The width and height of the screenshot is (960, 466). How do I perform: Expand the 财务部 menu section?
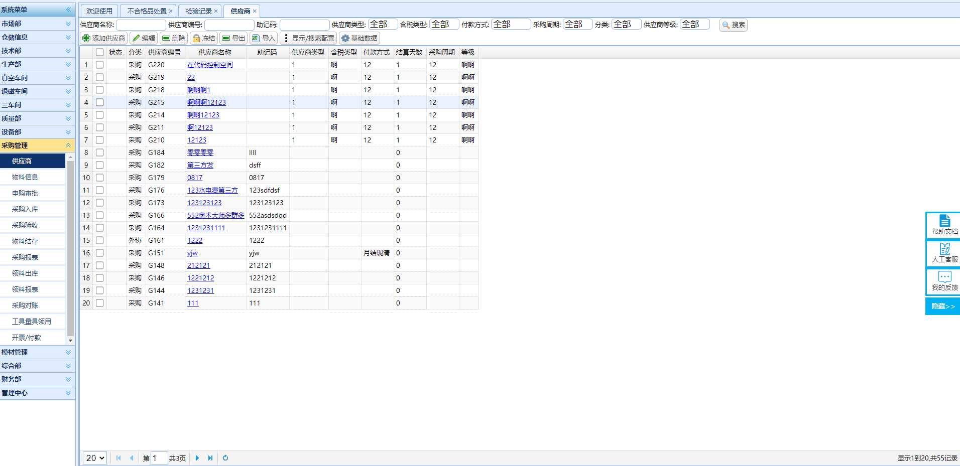click(x=37, y=379)
